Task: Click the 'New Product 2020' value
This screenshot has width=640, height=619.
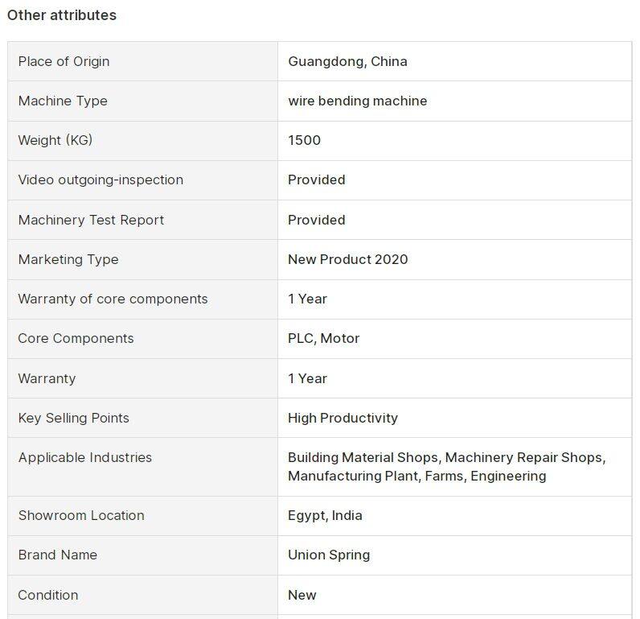Action: 347,259
